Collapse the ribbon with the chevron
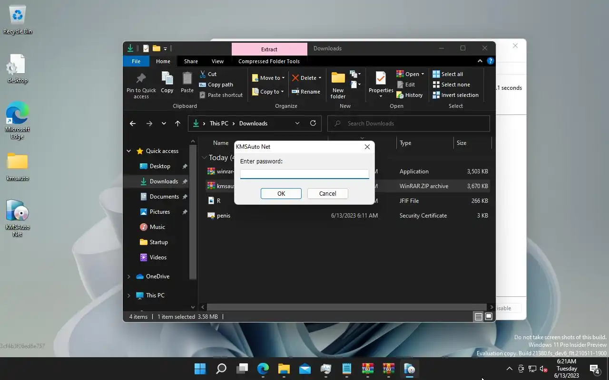The height and width of the screenshot is (380, 609). coord(480,61)
